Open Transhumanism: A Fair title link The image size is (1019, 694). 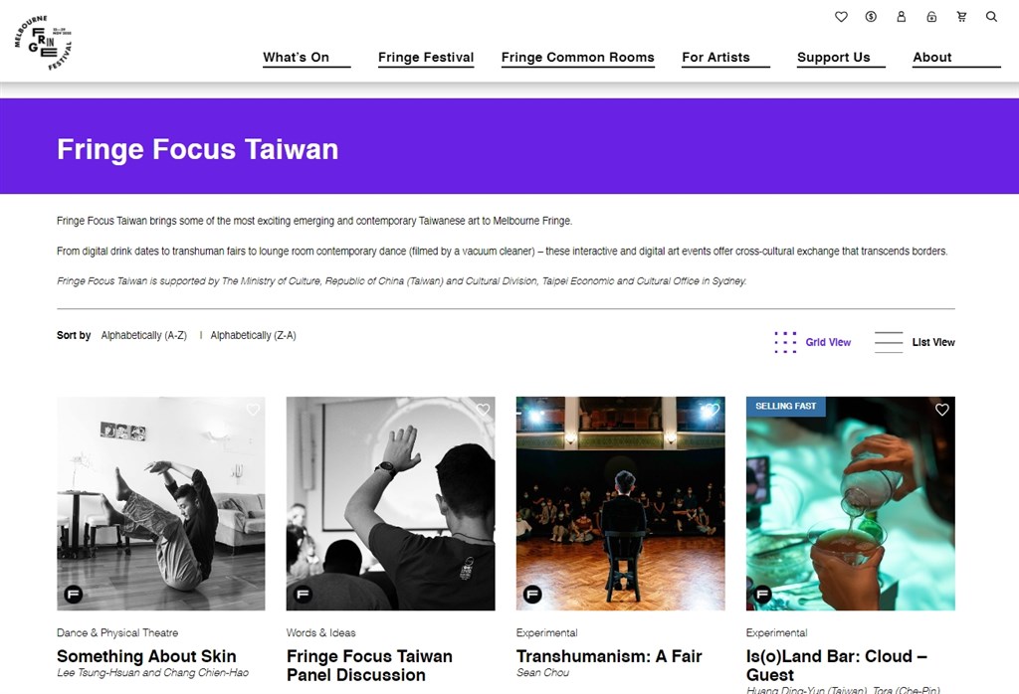pos(609,656)
